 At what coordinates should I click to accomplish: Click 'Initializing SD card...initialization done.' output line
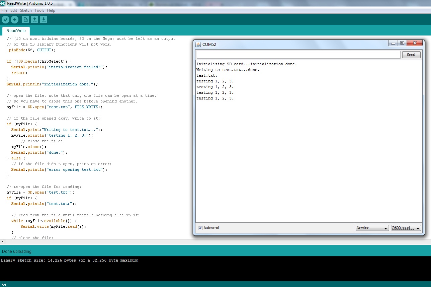(247, 64)
